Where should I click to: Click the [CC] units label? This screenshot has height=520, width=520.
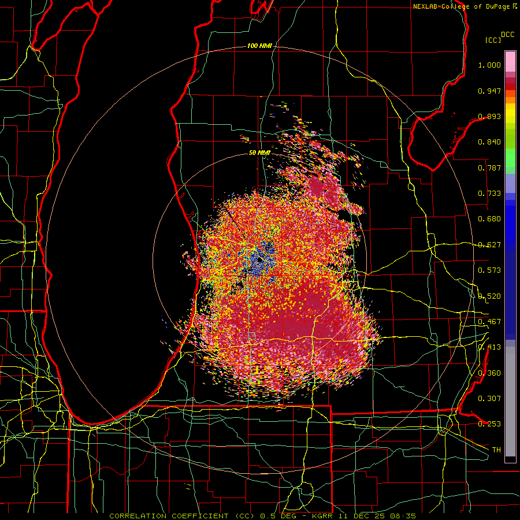pyautogui.click(x=493, y=40)
